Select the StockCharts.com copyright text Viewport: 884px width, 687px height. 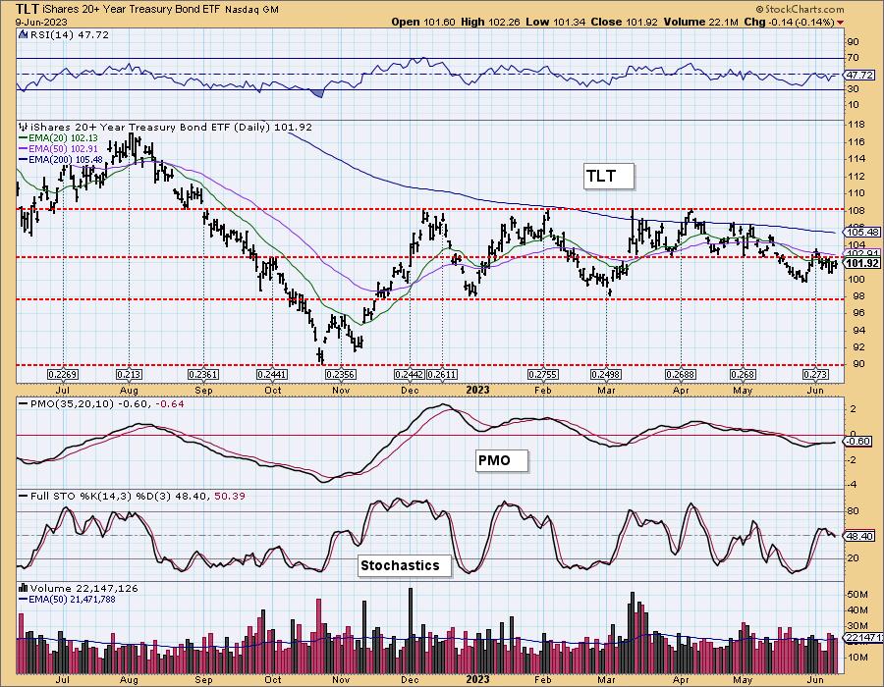[x=800, y=9]
